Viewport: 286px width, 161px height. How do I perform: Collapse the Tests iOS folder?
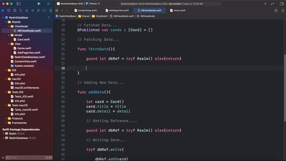click(x=6, y=92)
